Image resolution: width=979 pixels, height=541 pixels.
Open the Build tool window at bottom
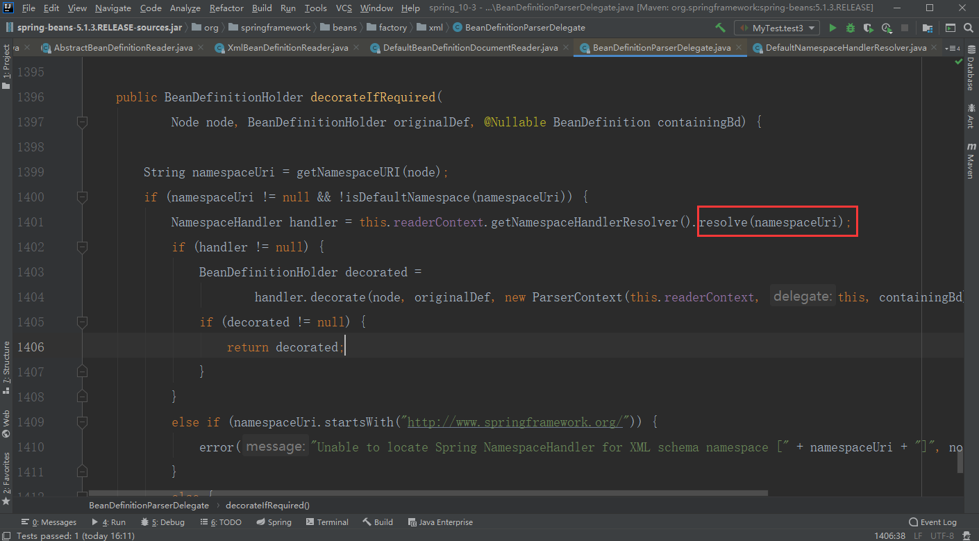coord(378,522)
